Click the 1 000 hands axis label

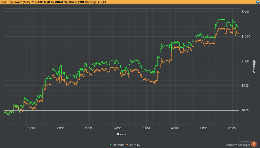click(x=32, y=128)
